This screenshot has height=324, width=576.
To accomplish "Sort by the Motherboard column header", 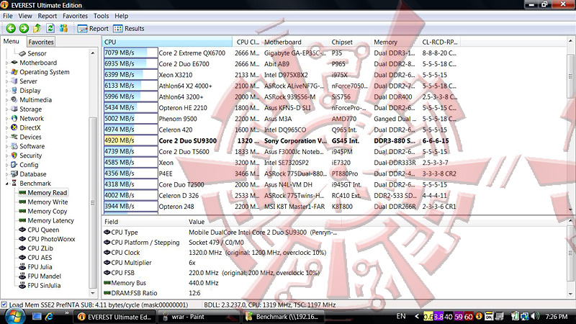I will tap(295, 42).
